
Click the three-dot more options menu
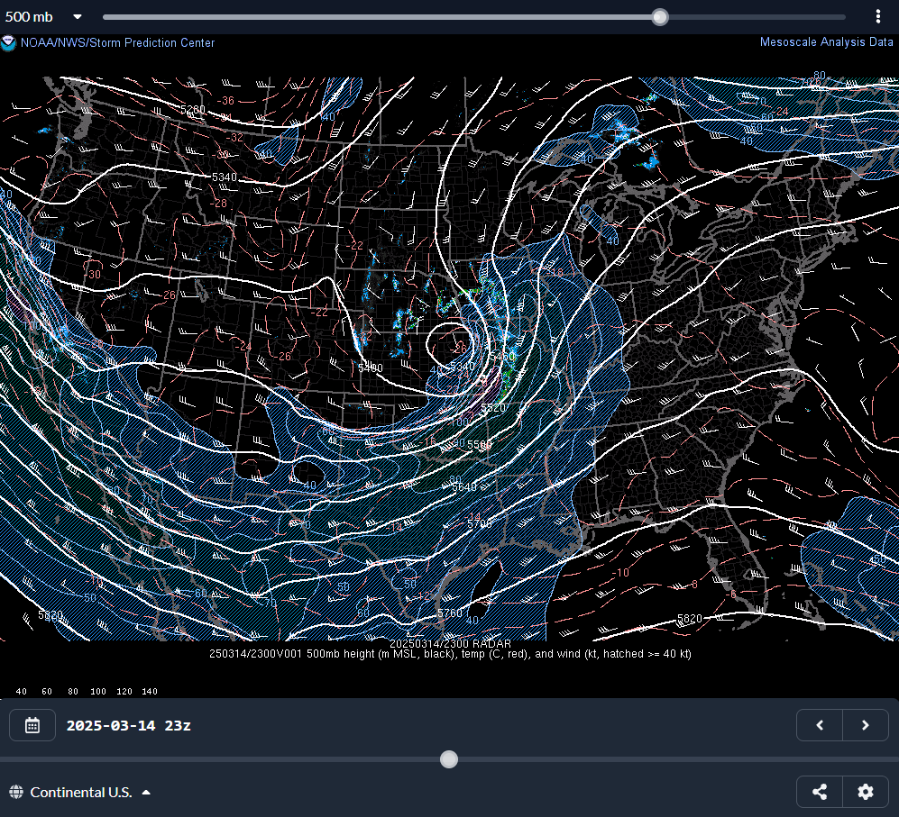point(877,16)
